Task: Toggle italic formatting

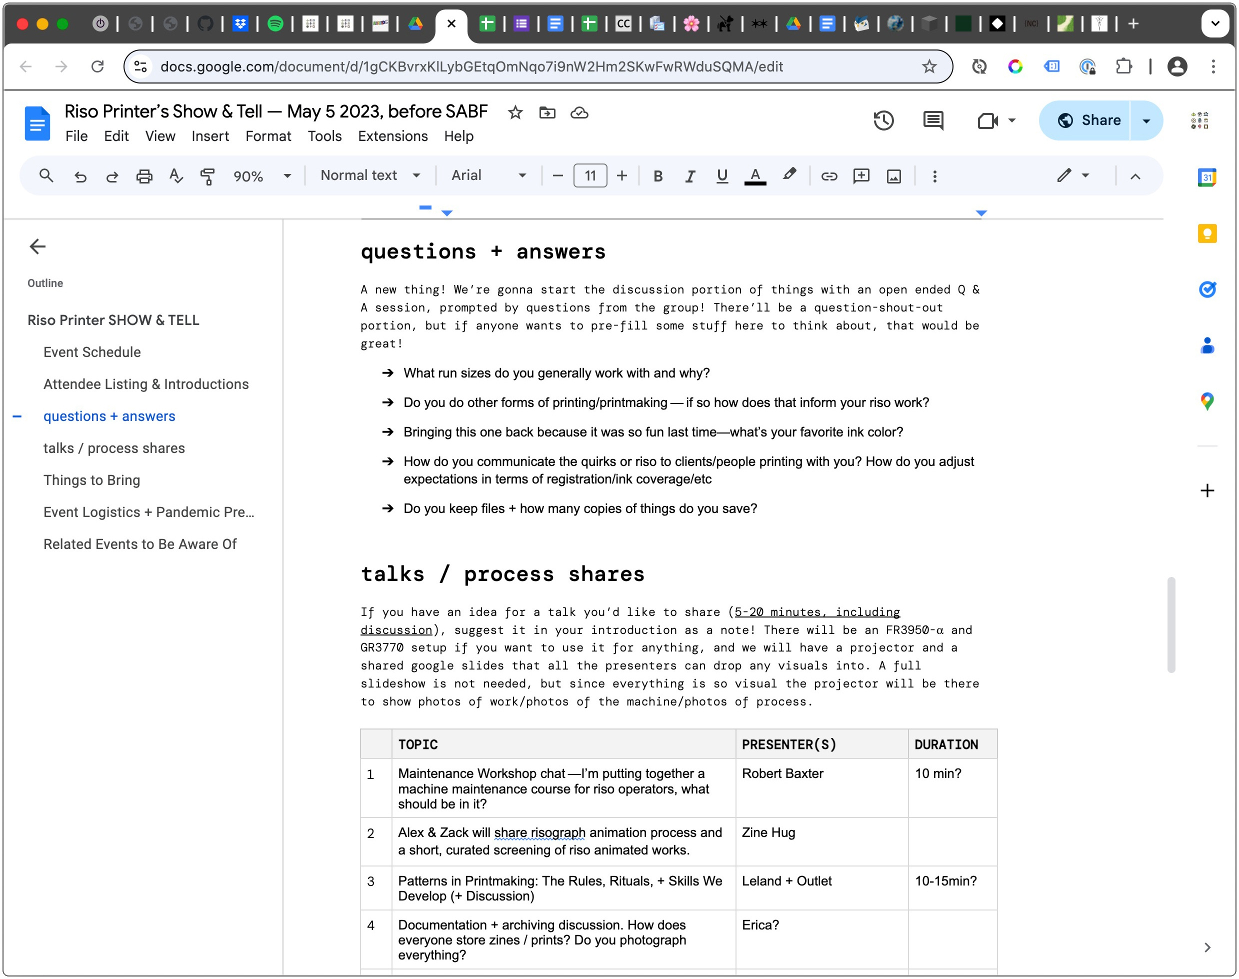Action: click(690, 176)
